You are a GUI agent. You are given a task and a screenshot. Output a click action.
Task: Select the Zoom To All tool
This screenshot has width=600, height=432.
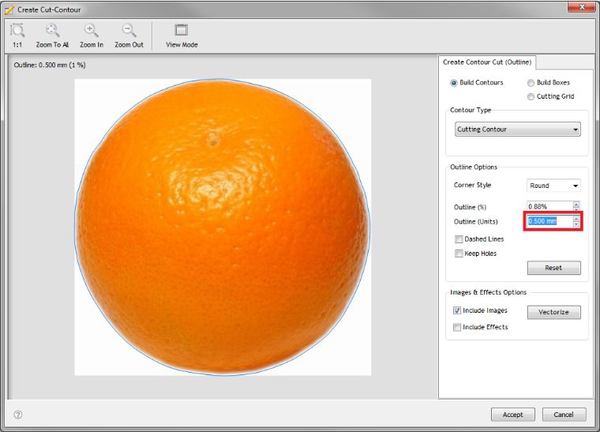tap(52, 31)
